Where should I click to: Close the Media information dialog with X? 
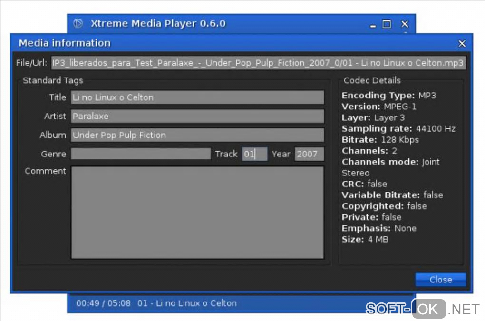[462, 44]
